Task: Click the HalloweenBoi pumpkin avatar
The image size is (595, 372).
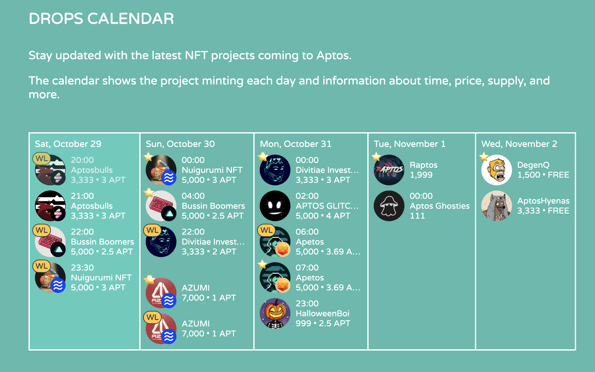Action: pos(275,313)
